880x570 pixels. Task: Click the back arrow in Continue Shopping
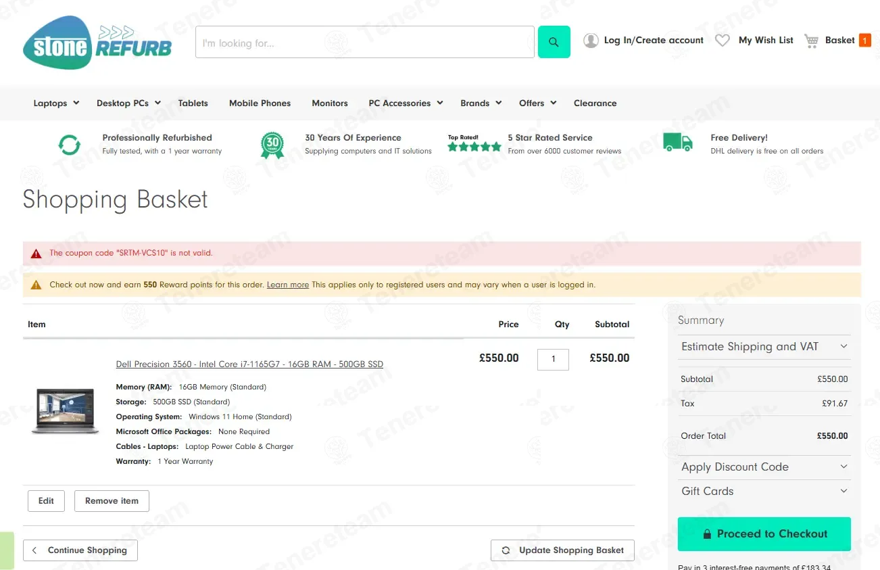point(34,550)
